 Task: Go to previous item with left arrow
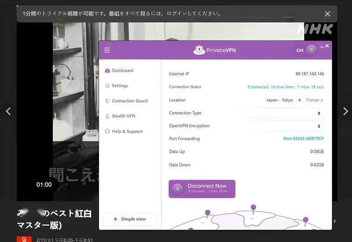pos(8,111)
